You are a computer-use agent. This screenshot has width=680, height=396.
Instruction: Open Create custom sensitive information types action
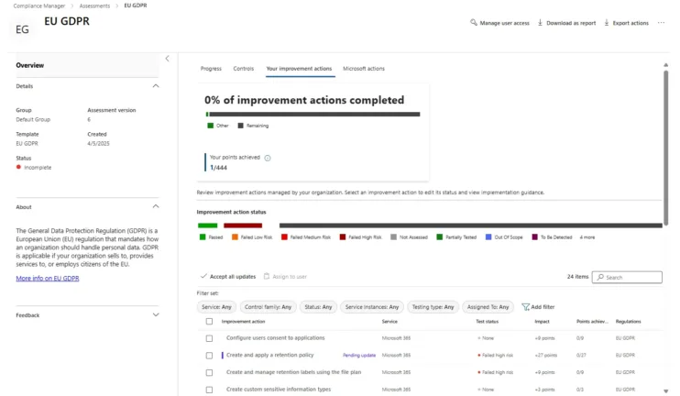pyautogui.click(x=279, y=389)
